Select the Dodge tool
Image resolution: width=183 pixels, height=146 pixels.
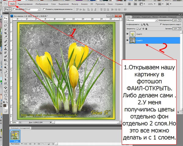[x=5, y=68]
